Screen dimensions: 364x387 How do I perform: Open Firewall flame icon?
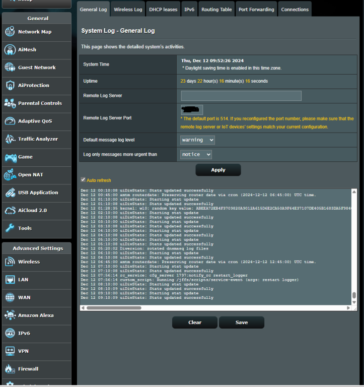point(10,369)
